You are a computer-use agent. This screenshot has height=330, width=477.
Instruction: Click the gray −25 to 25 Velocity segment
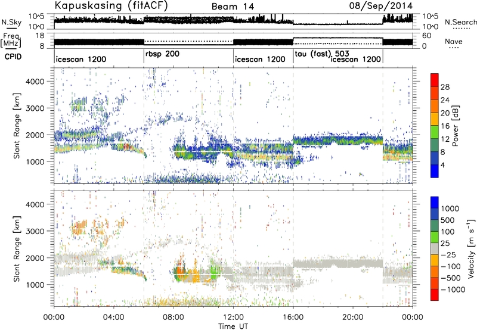[435, 249]
